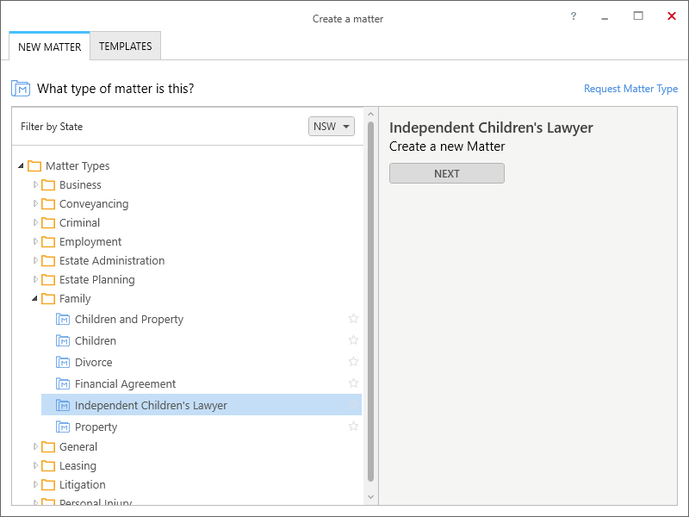Select the Divorce matter type icon

click(63, 362)
